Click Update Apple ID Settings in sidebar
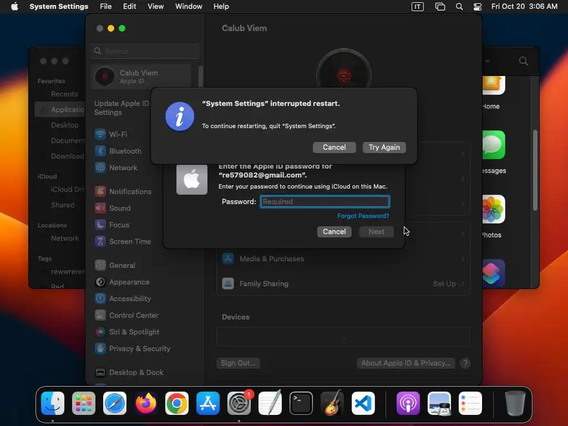 [121, 108]
